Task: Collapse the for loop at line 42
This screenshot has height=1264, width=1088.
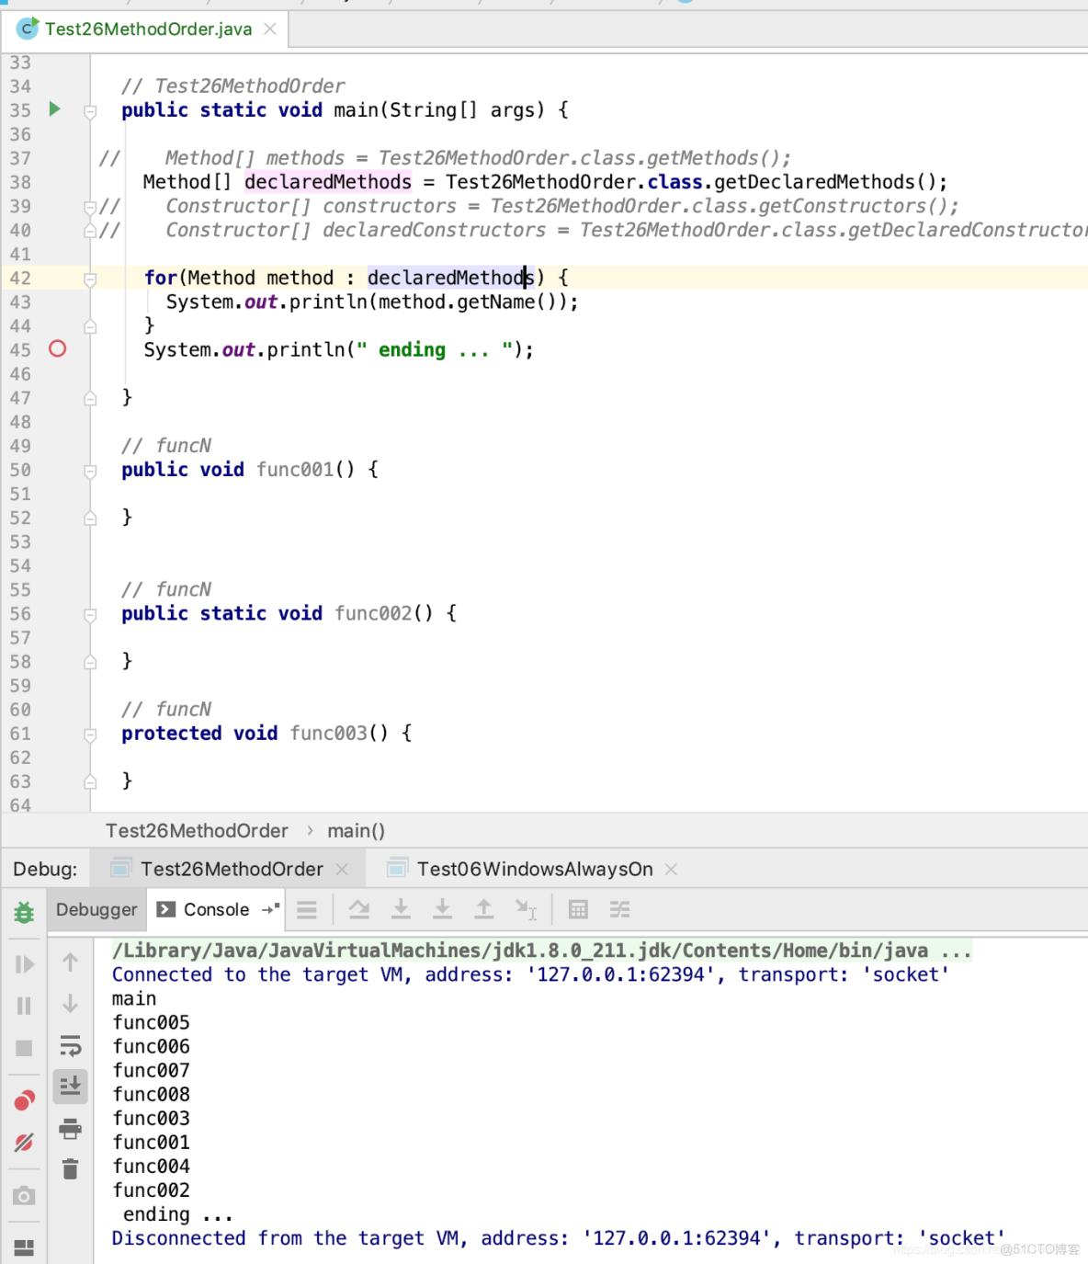Action: (89, 278)
